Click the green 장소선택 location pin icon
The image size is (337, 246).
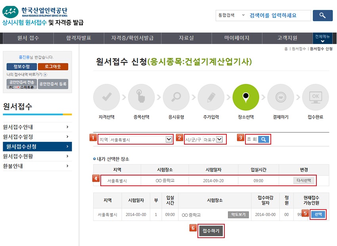246,97
